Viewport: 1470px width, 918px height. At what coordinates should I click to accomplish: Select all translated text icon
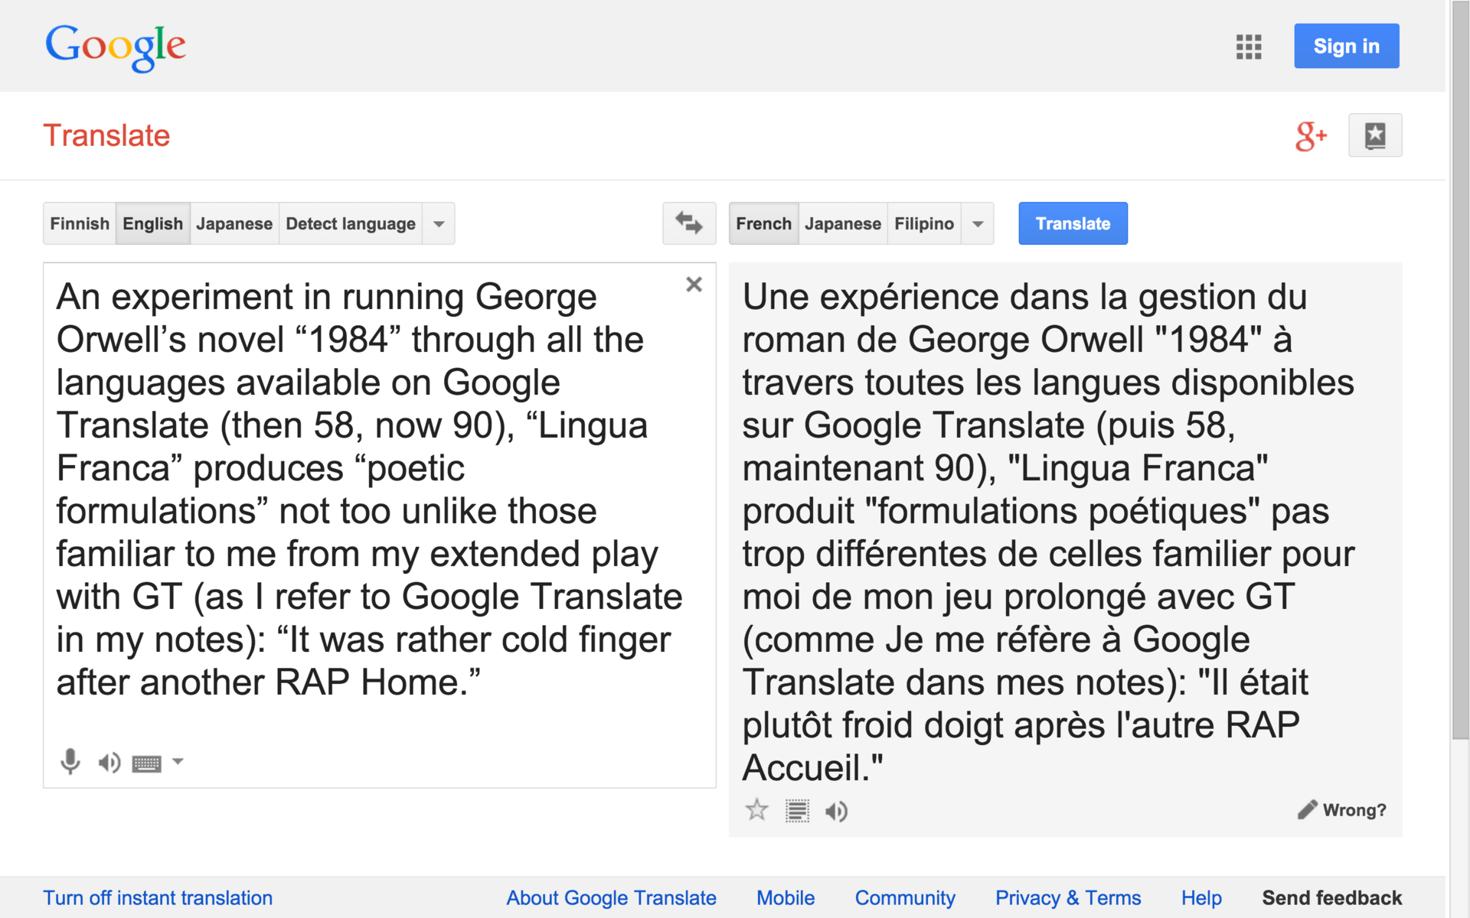797,811
